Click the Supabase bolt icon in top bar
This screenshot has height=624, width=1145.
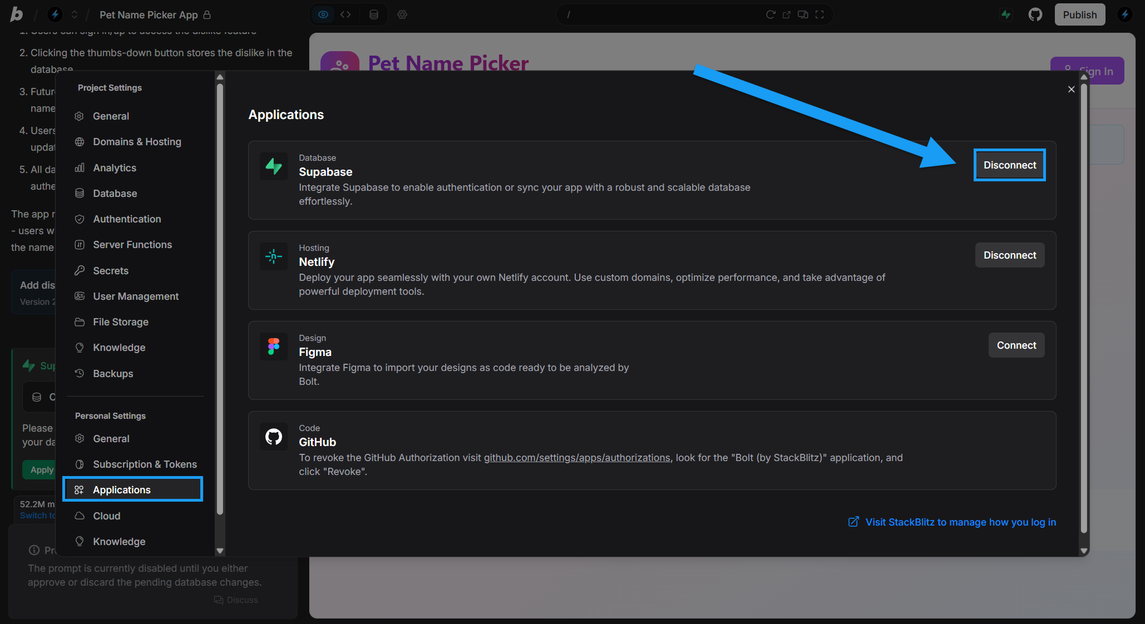click(x=1006, y=14)
